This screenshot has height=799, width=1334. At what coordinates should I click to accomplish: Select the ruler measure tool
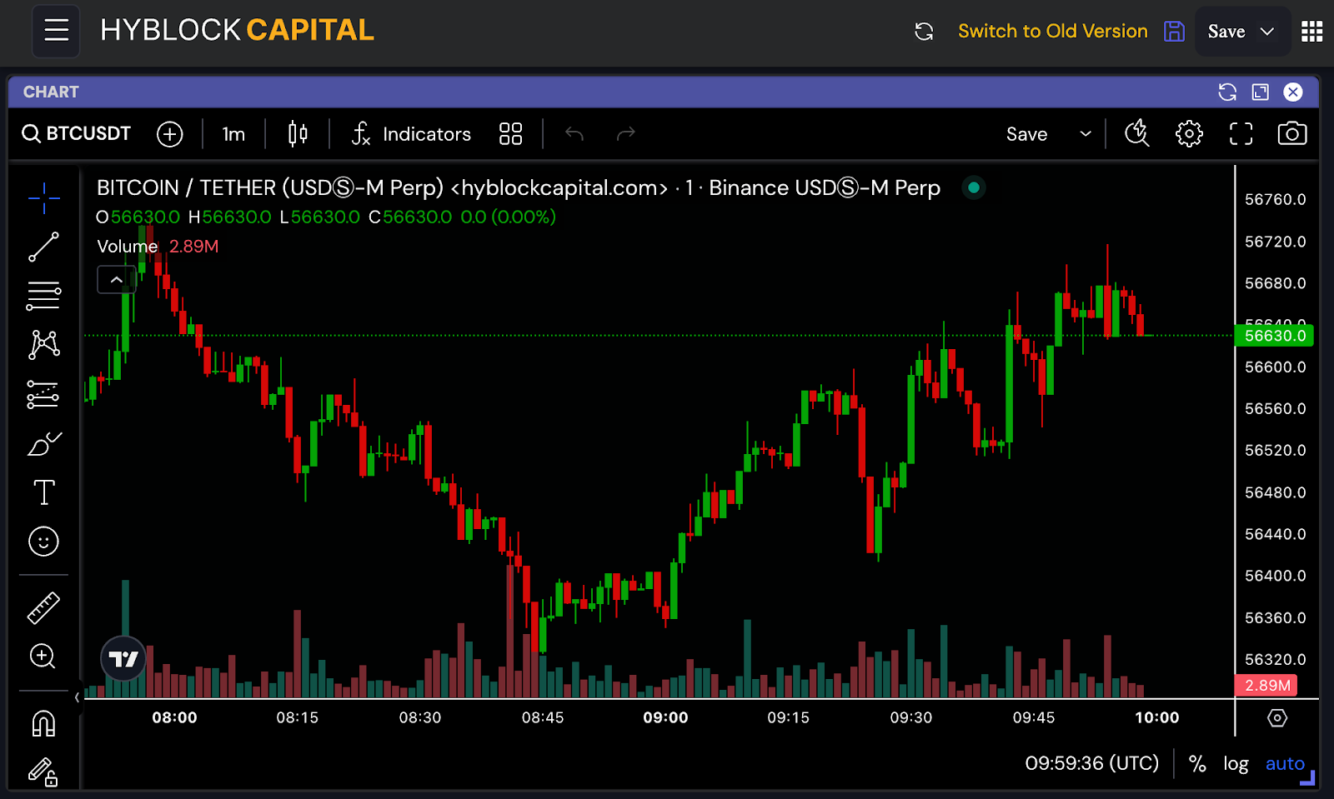coord(43,608)
